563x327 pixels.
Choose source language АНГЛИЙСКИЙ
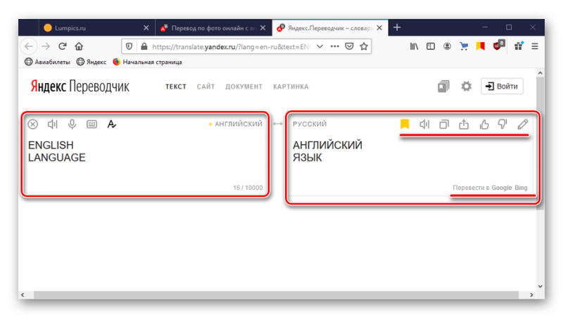coord(239,124)
